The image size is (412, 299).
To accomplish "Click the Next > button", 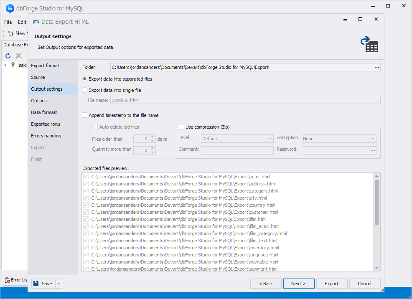I will pos(299,284).
